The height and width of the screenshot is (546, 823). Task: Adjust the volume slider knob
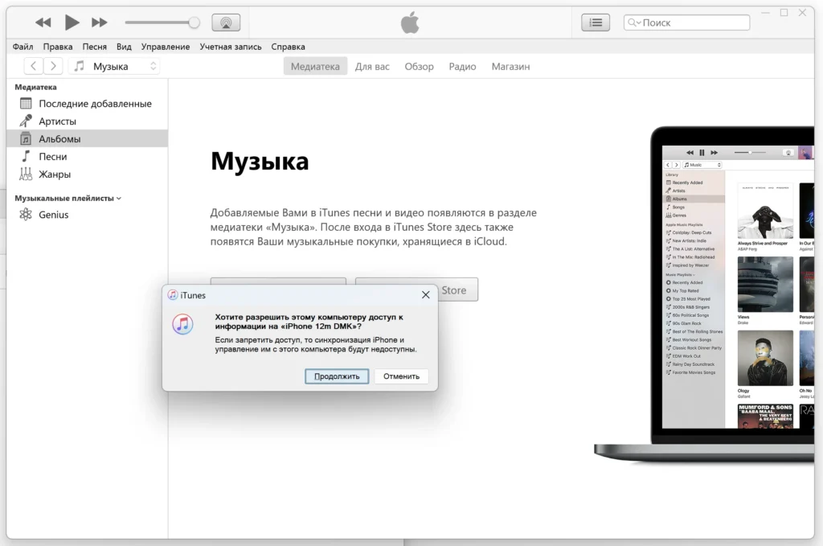(194, 23)
